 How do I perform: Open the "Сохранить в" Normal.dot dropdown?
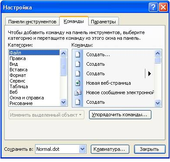(x=82, y=149)
